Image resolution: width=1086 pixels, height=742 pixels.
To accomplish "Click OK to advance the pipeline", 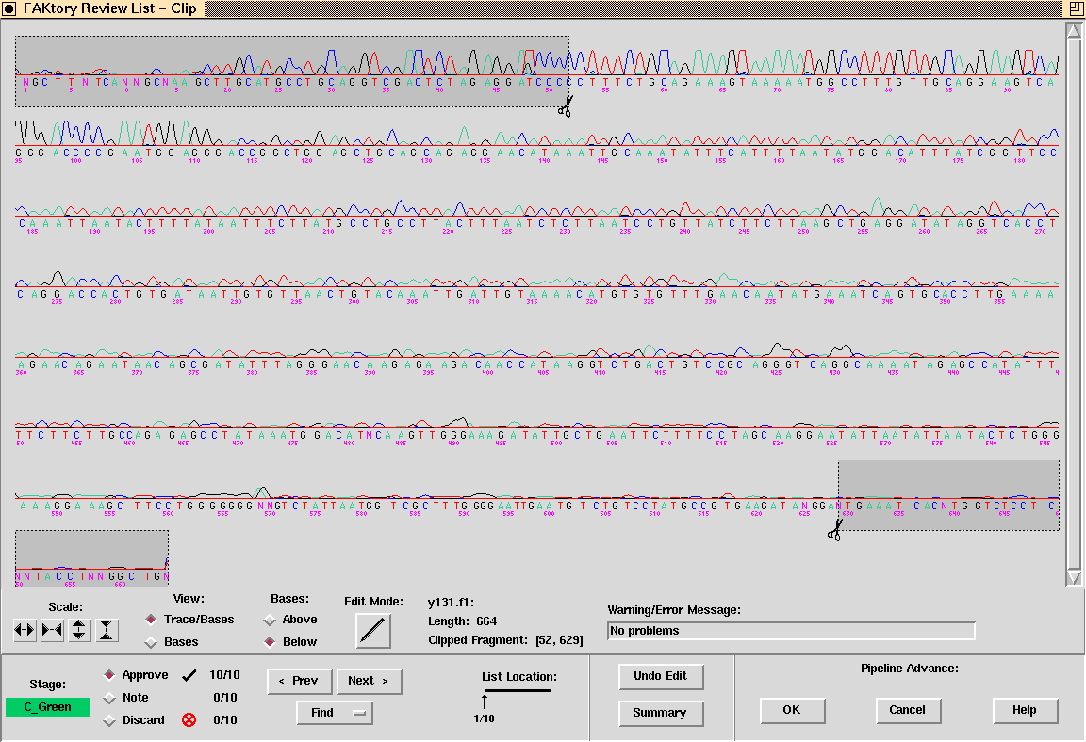I will [x=792, y=710].
